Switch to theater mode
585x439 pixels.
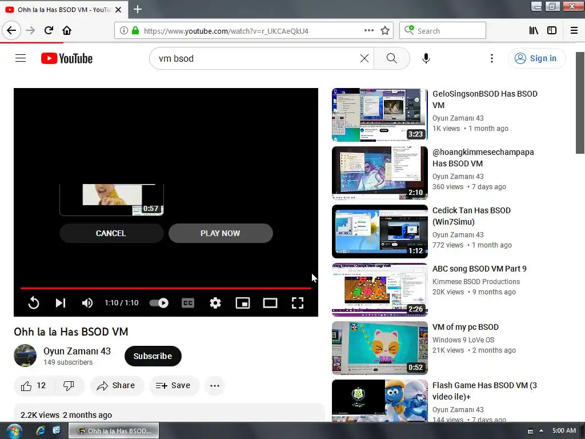click(270, 303)
